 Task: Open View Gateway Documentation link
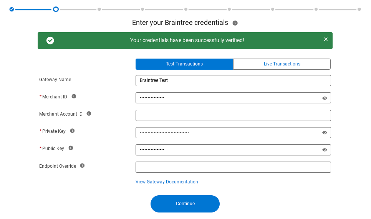(x=167, y=182)
